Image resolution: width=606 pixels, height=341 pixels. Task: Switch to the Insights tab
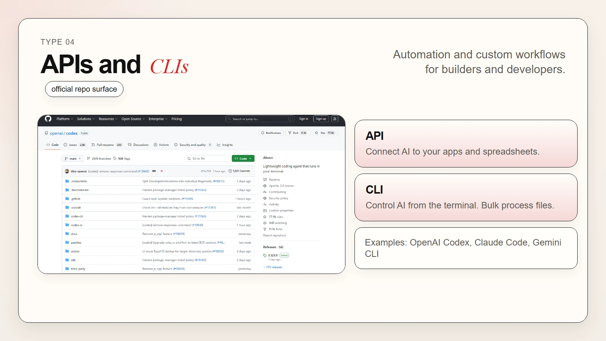point(225,145)
